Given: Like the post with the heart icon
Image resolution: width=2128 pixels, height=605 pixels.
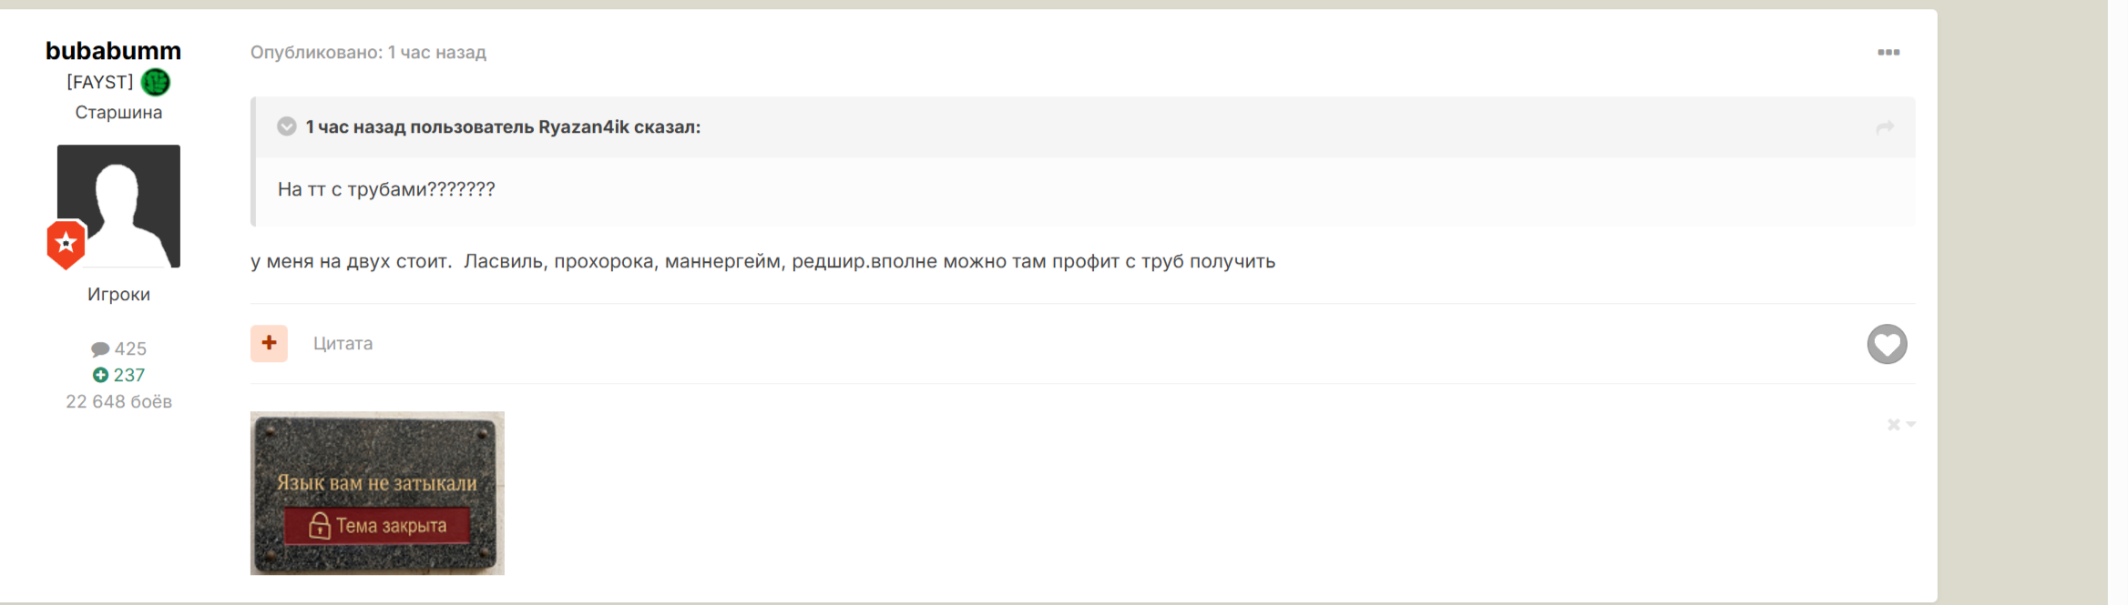Looking at the screenshot, I should pos(1887,344).
